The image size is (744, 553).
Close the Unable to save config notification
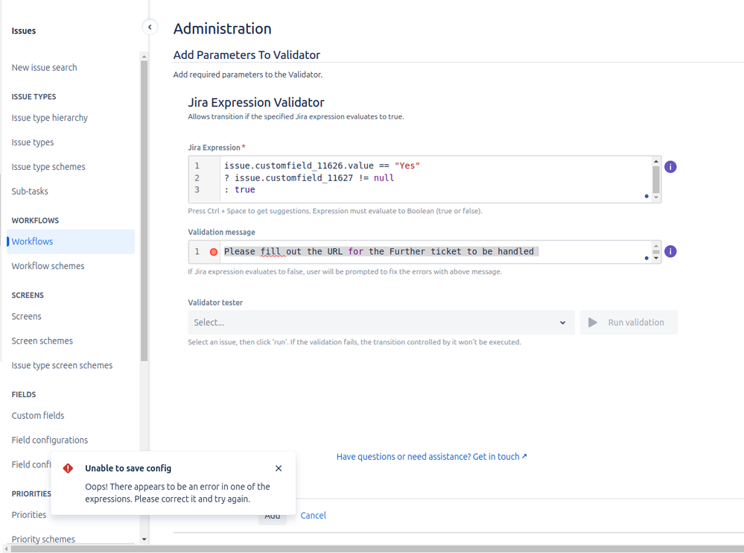(279, 468)
